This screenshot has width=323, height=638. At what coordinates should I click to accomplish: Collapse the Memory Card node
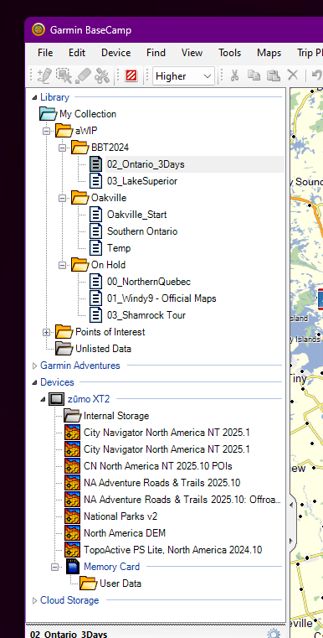click(54, 567)
